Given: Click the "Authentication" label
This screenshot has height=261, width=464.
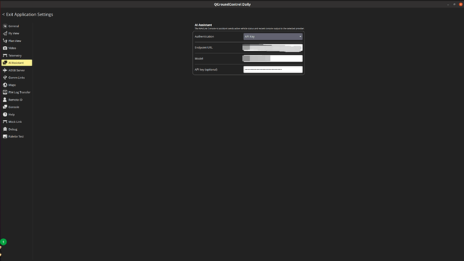Looking at the screenshot, I should coord(204,37).
